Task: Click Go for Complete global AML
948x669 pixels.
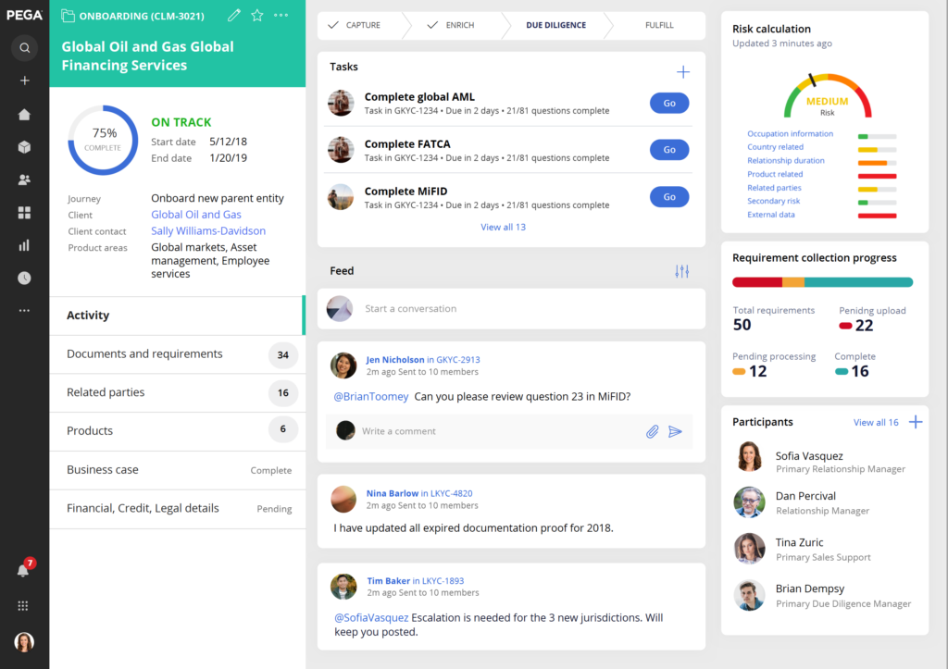Action: pos(669,104)
